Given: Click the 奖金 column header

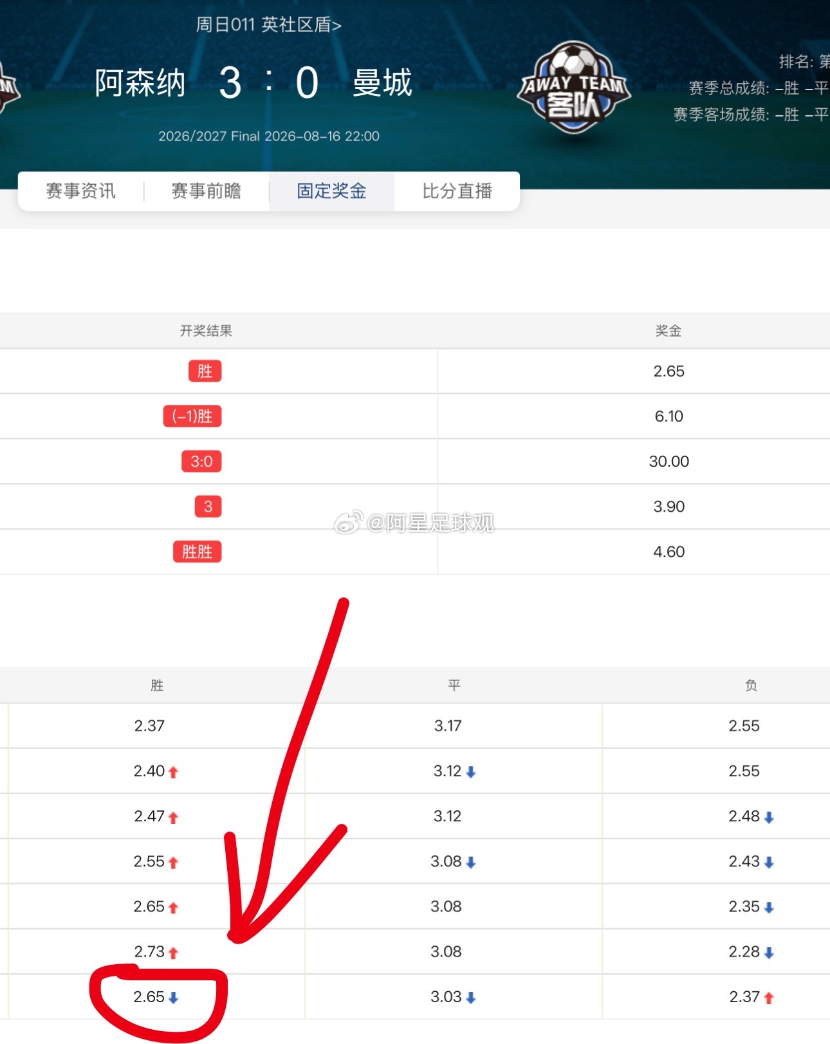Looking at the screenshot, I should click(x=669, y=331).
